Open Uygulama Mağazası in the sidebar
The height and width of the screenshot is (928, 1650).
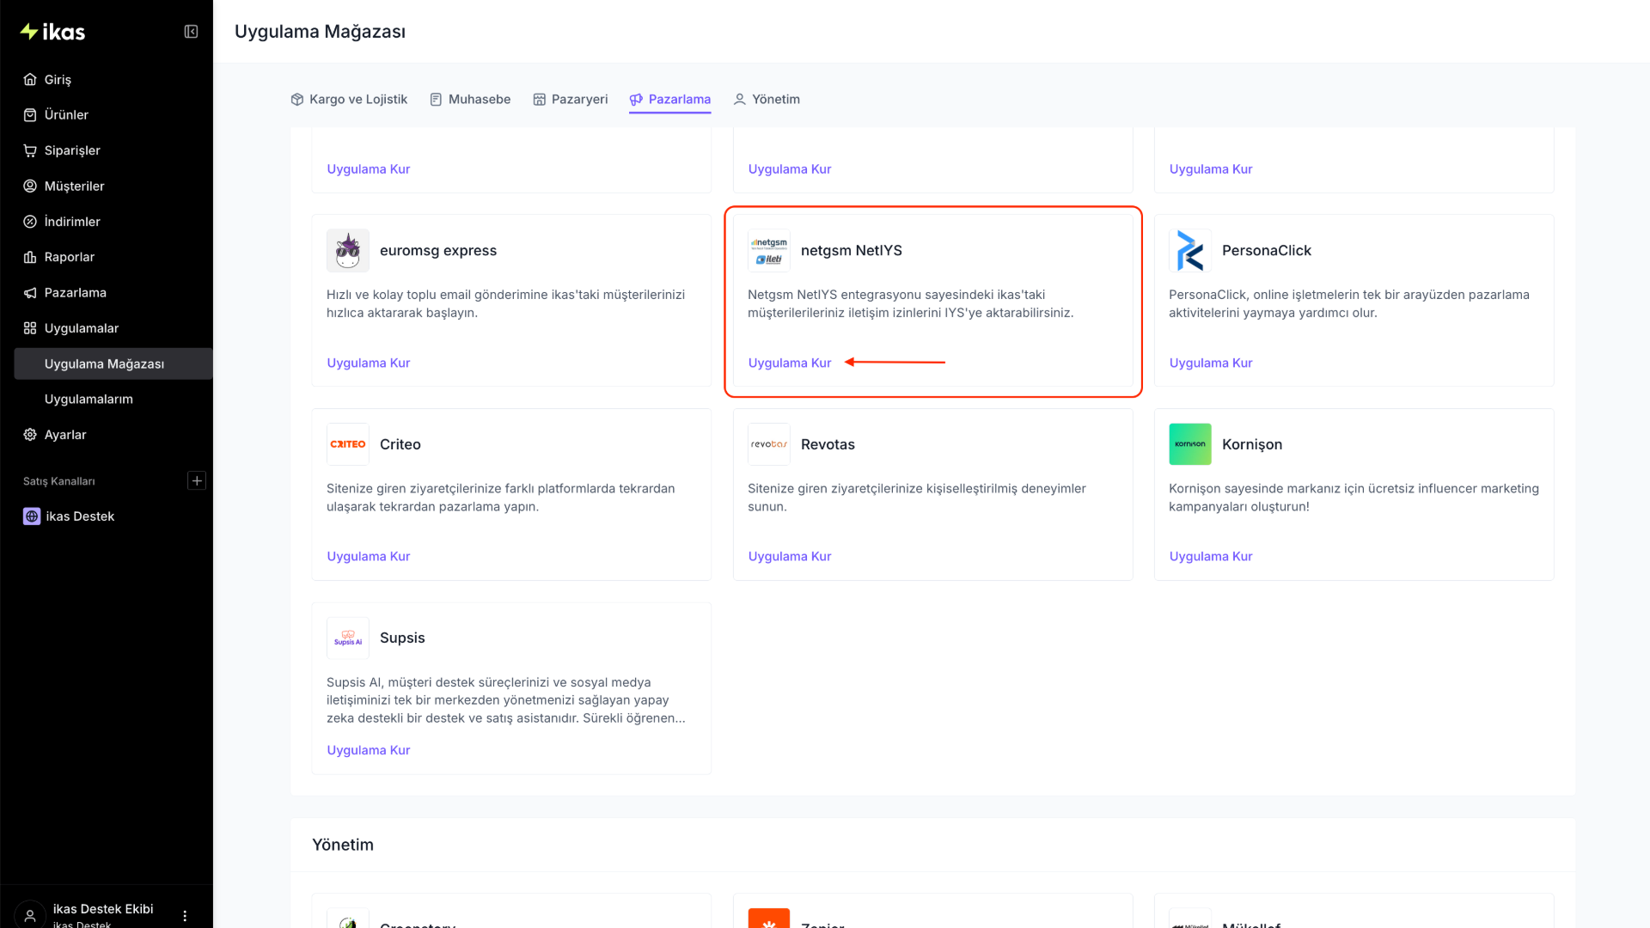point(113,364)
